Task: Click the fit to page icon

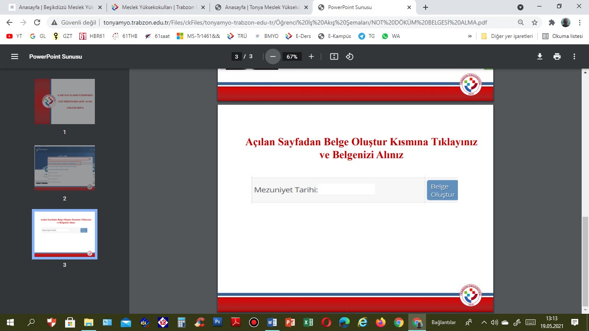Action: (334, 56)
